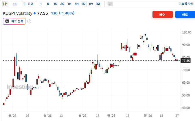Open the AI 차트 분석 button

(14, 21)
